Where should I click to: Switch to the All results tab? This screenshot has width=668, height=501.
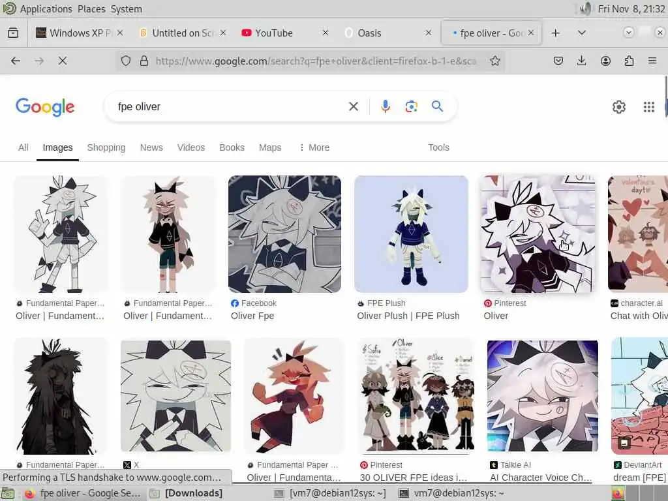[x=23, y=147]
